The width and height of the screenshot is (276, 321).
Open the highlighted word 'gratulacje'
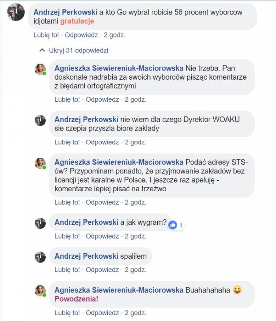[x=77, y=21]
